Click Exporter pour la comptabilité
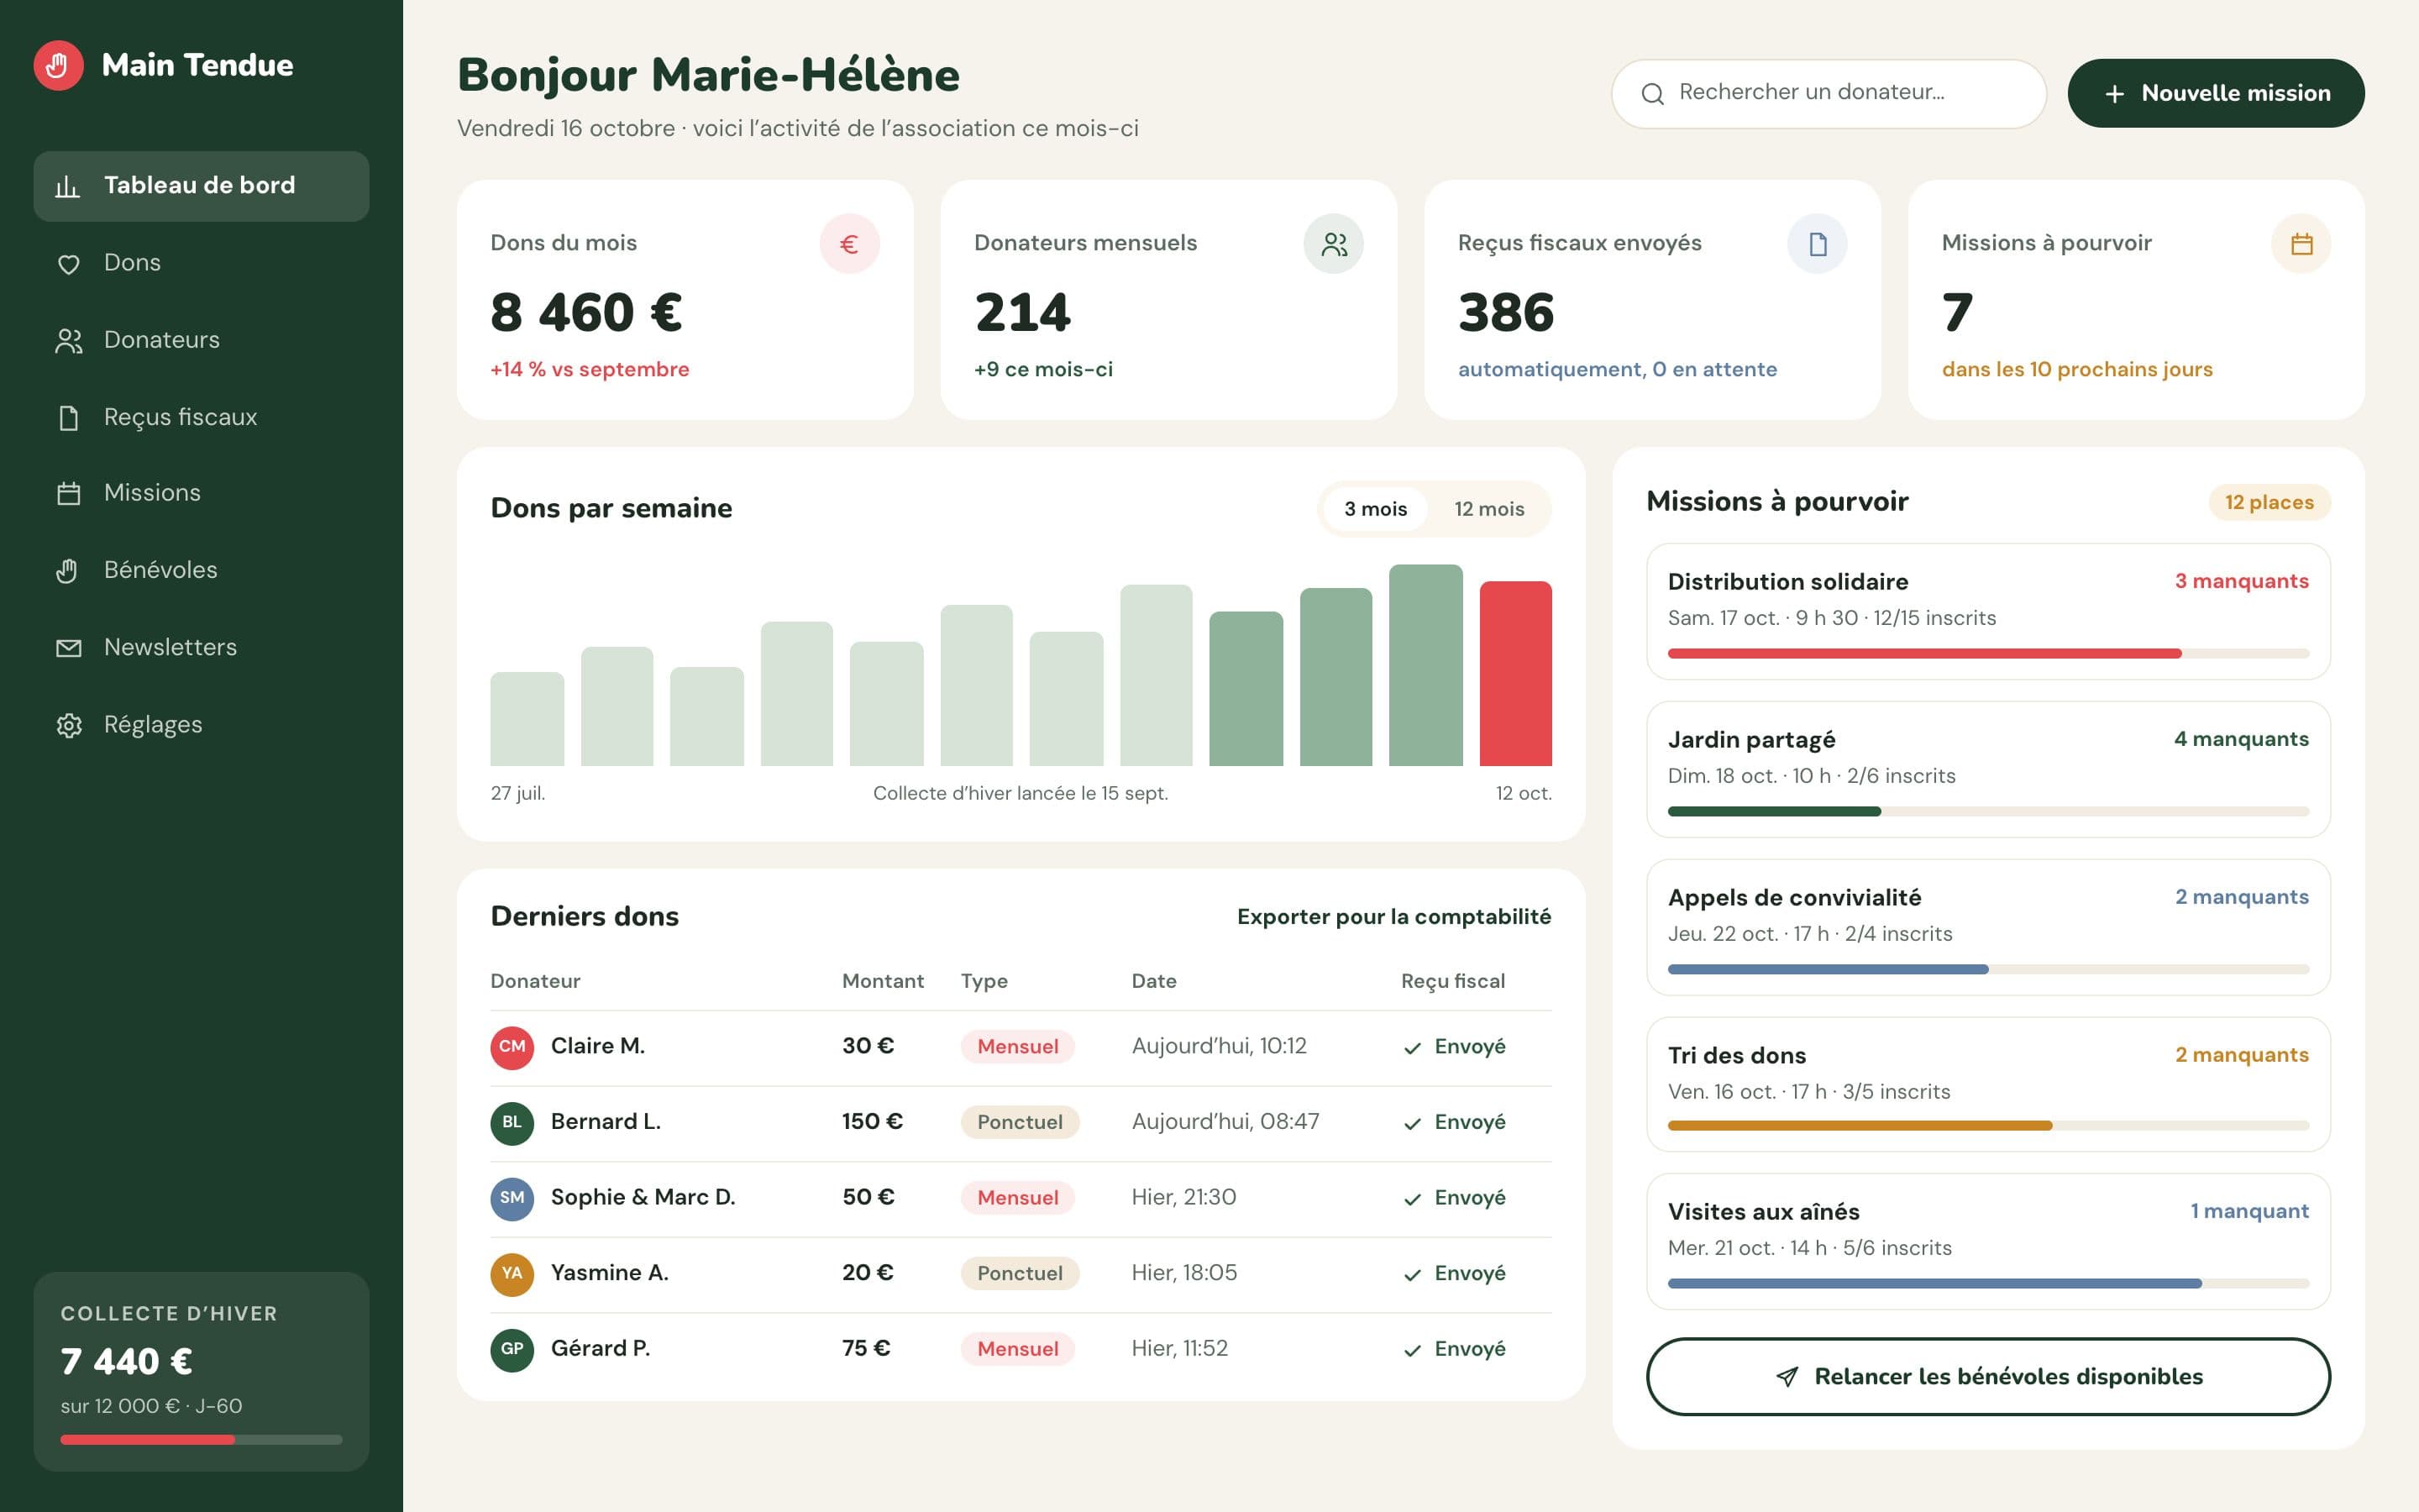The image size is (2419, 1512). (1393, 917)
